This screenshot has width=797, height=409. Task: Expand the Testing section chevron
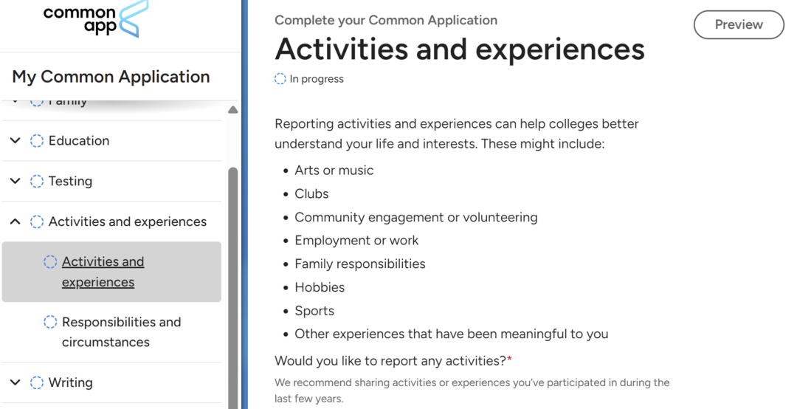coord(15,181)
